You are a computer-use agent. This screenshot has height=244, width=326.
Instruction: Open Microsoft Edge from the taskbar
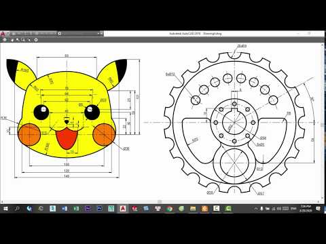(29, 209)
